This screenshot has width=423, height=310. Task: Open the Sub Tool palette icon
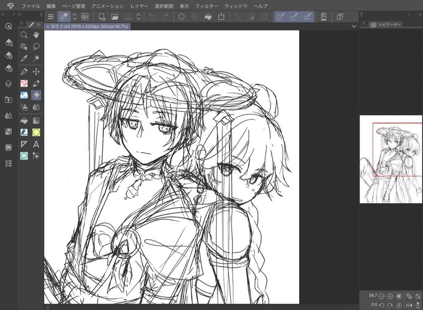[x=8, y=42]
